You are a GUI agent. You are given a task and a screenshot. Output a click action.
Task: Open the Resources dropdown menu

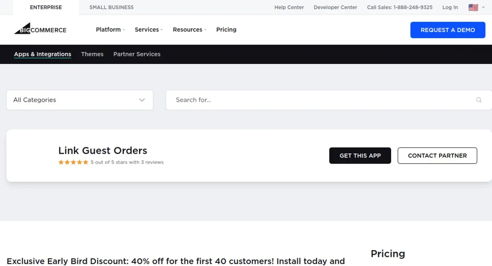click(x=189, y=29)
